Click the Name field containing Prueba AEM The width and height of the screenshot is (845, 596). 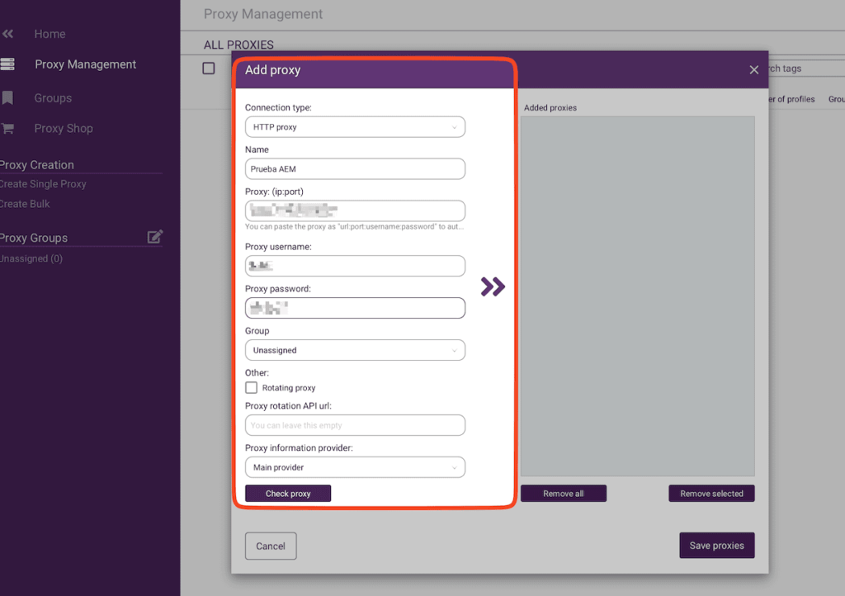click(355, 168)
